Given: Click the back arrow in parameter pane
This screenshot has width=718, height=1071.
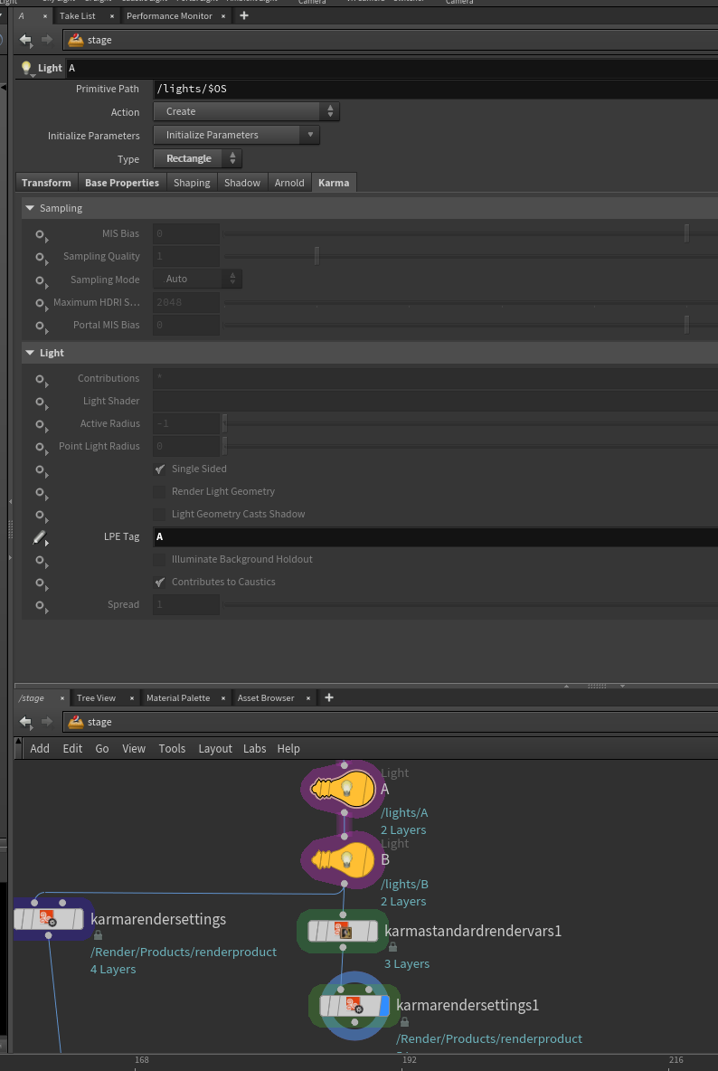Looking at the screenshot, I should tap(26, 40).
